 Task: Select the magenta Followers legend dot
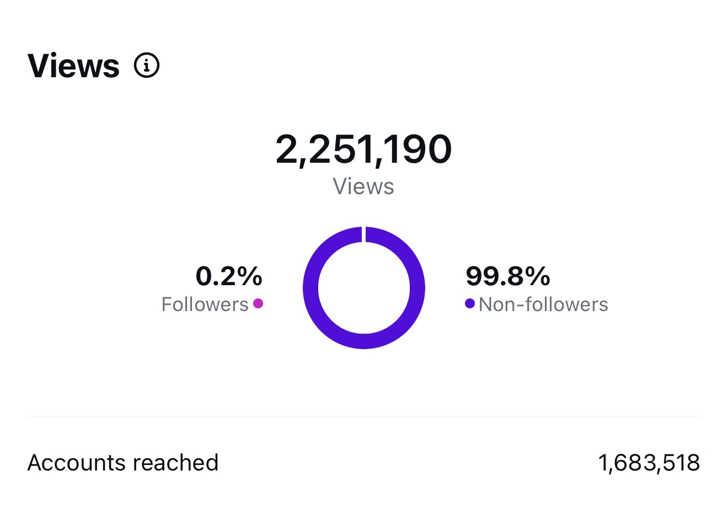[258, 303]
